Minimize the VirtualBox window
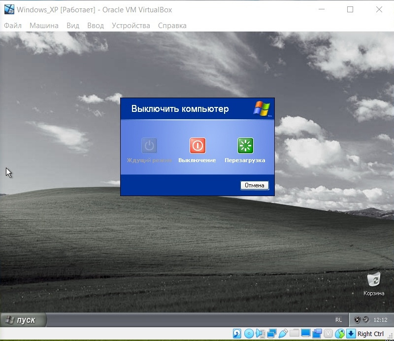The width and height of the screenshot is (394, 341). click(x=322, y=9)
